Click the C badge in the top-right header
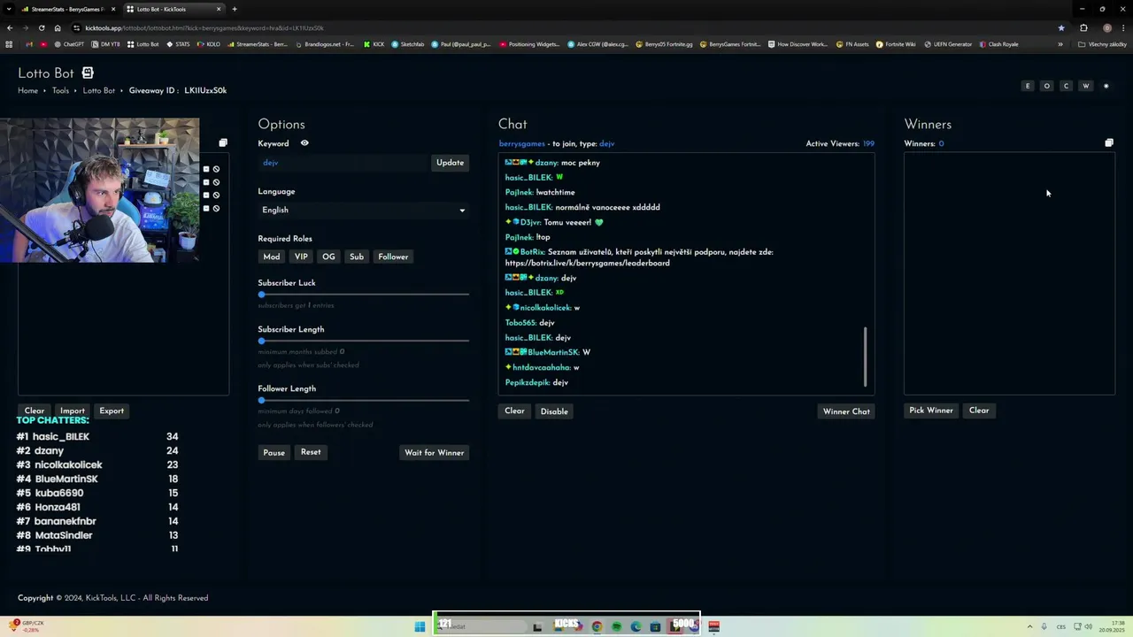The width and height of the screenshot is (1133, 637). [1066, 86]
